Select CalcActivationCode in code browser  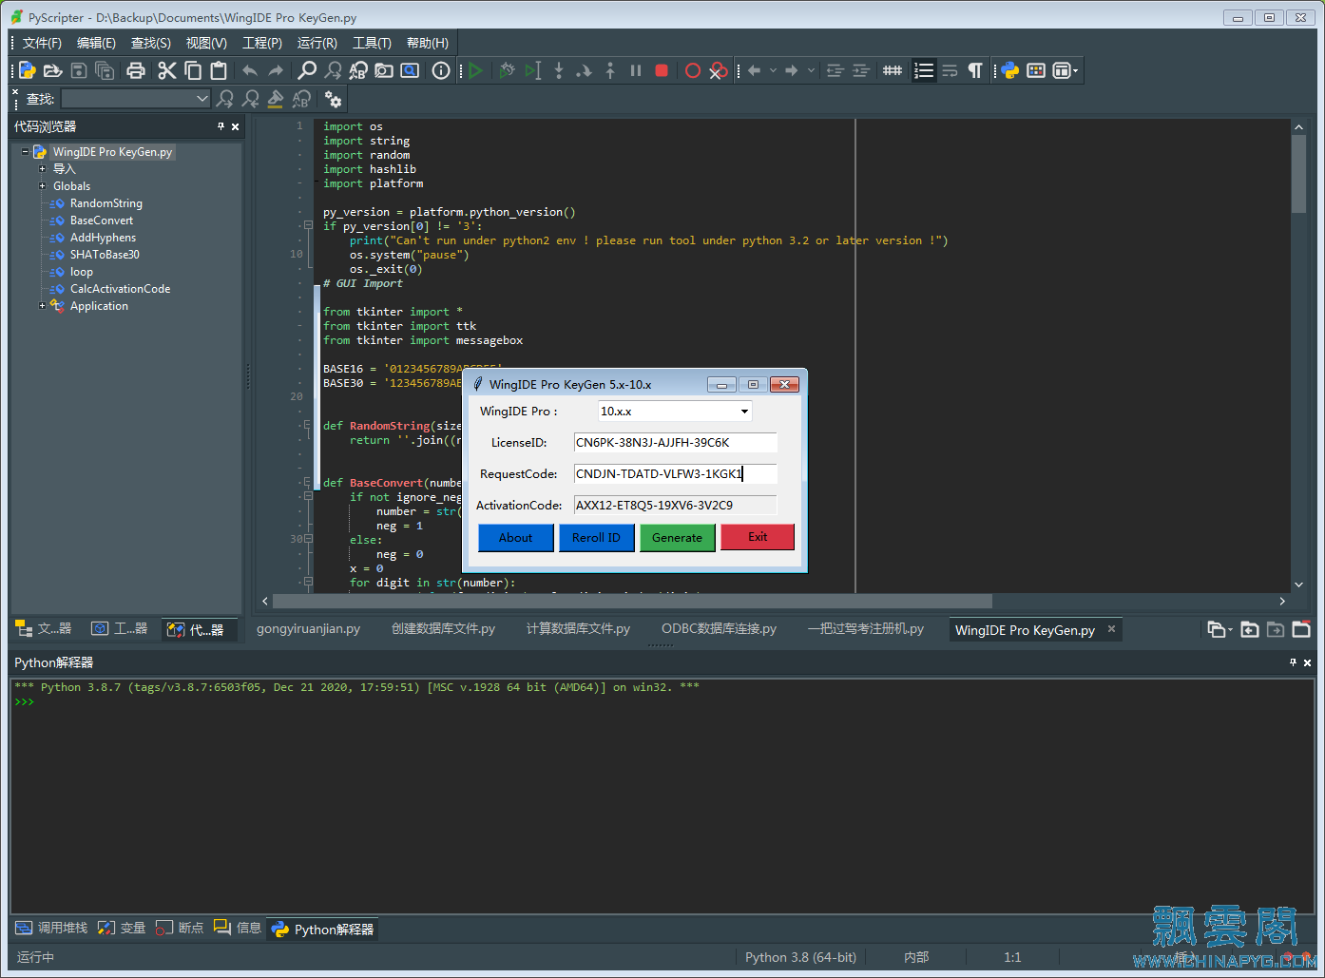coord(120,289)
